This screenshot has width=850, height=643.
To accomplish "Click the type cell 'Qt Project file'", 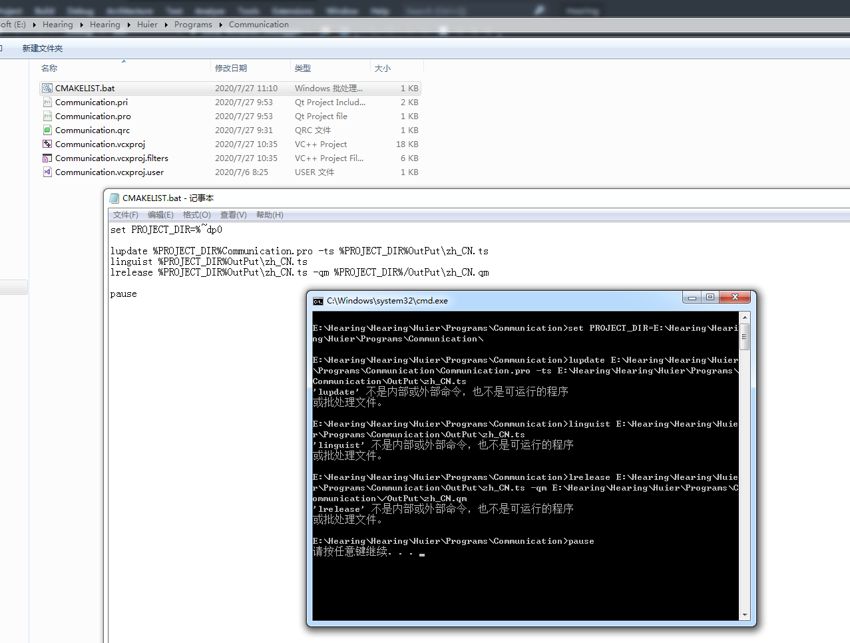I will [x=321, y=116].
